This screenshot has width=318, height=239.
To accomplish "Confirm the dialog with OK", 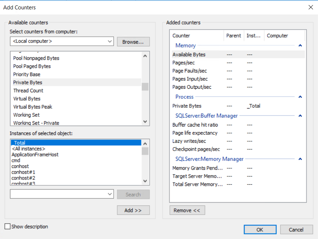I will click(x=260, y=230).
